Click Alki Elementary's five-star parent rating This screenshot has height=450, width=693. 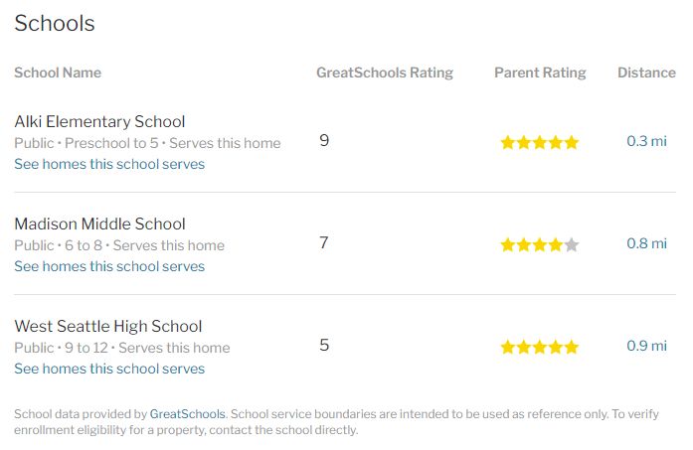click(539, 143)
